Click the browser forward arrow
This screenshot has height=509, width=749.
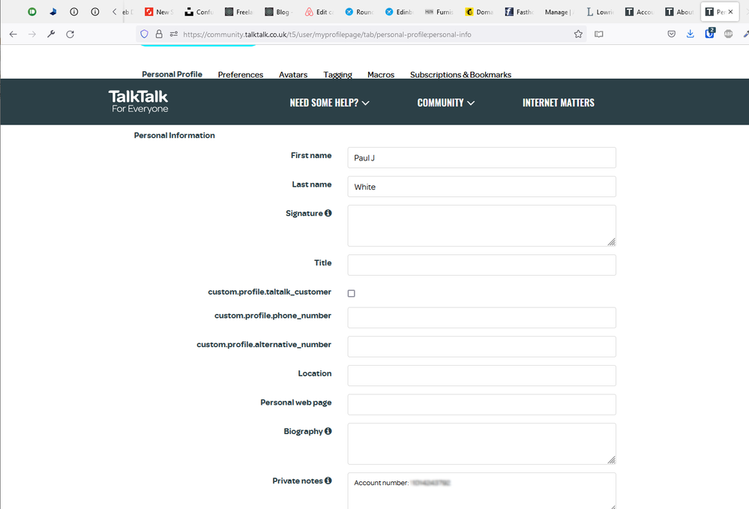(x=32, y=34)
